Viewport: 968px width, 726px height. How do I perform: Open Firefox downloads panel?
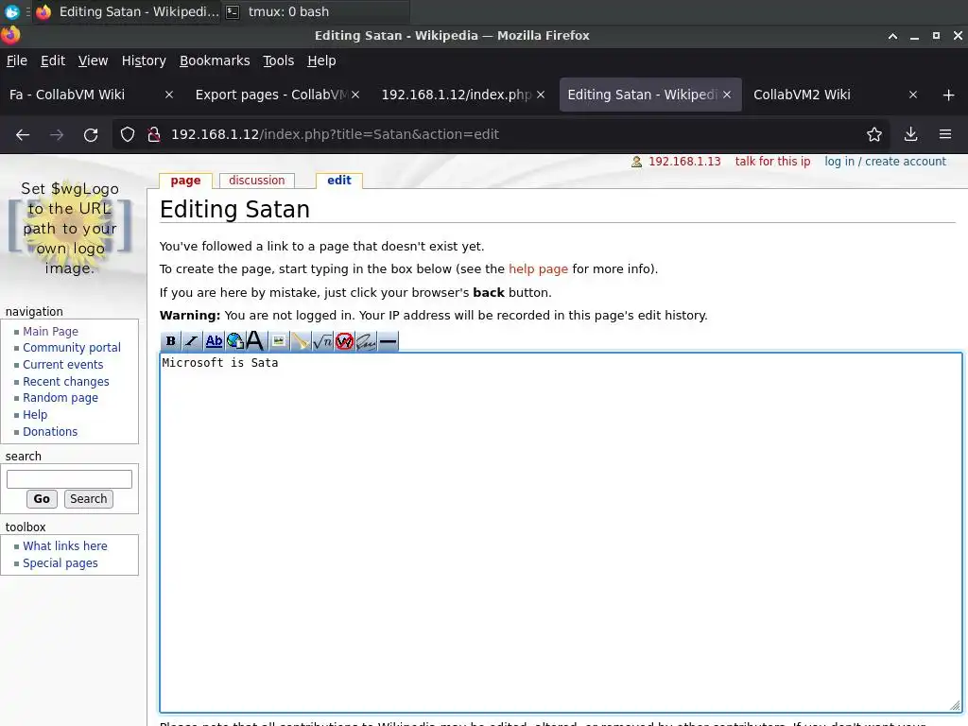point(910,134)
